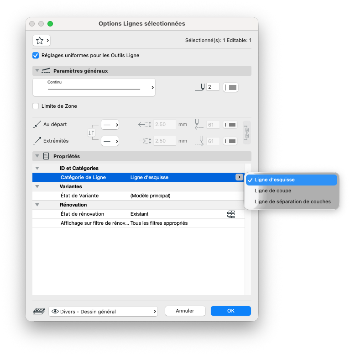Image resolution: width=350 pixels, height=355 pixels.
Task: Click the layers icon at bottom left
Action: click(39, 311)
